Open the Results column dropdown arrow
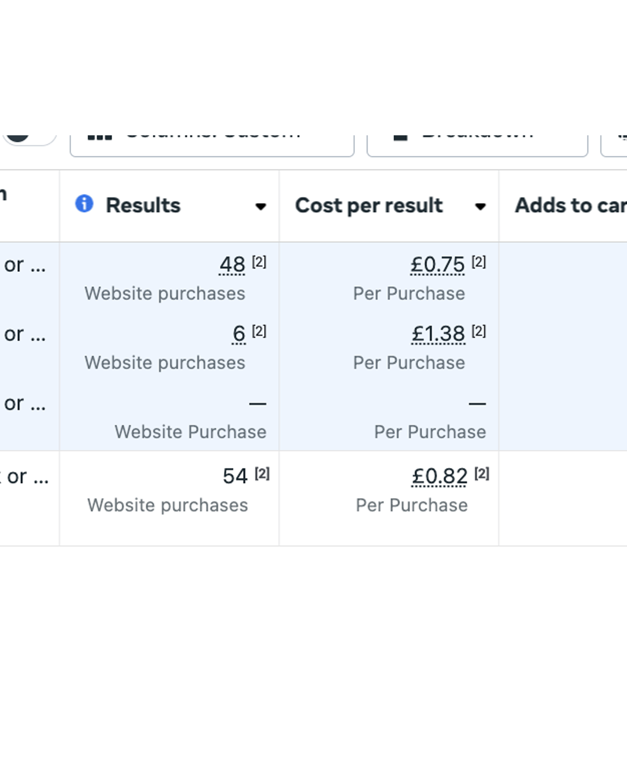The height and width of the screenshot is (784, 627). (261, 206)
